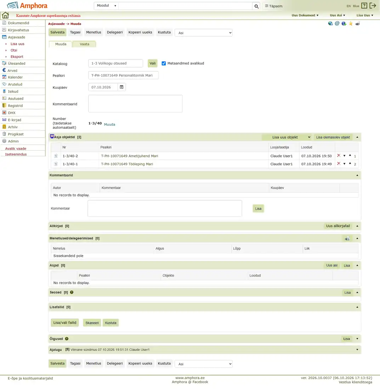Viewport: 380px width, 389px height.
Task: Open the T-PH-10071649 Tööleping Mari link
Action: [x=127, y=164]
